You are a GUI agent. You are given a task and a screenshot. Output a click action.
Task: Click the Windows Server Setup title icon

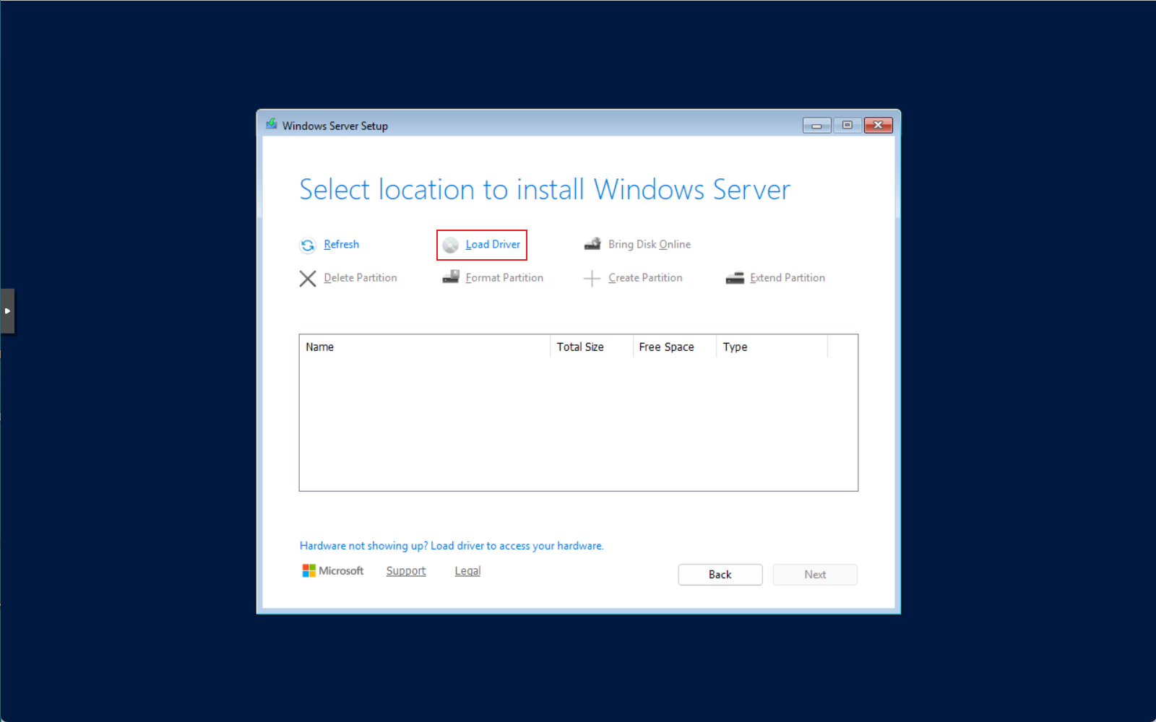pos(272,125)
